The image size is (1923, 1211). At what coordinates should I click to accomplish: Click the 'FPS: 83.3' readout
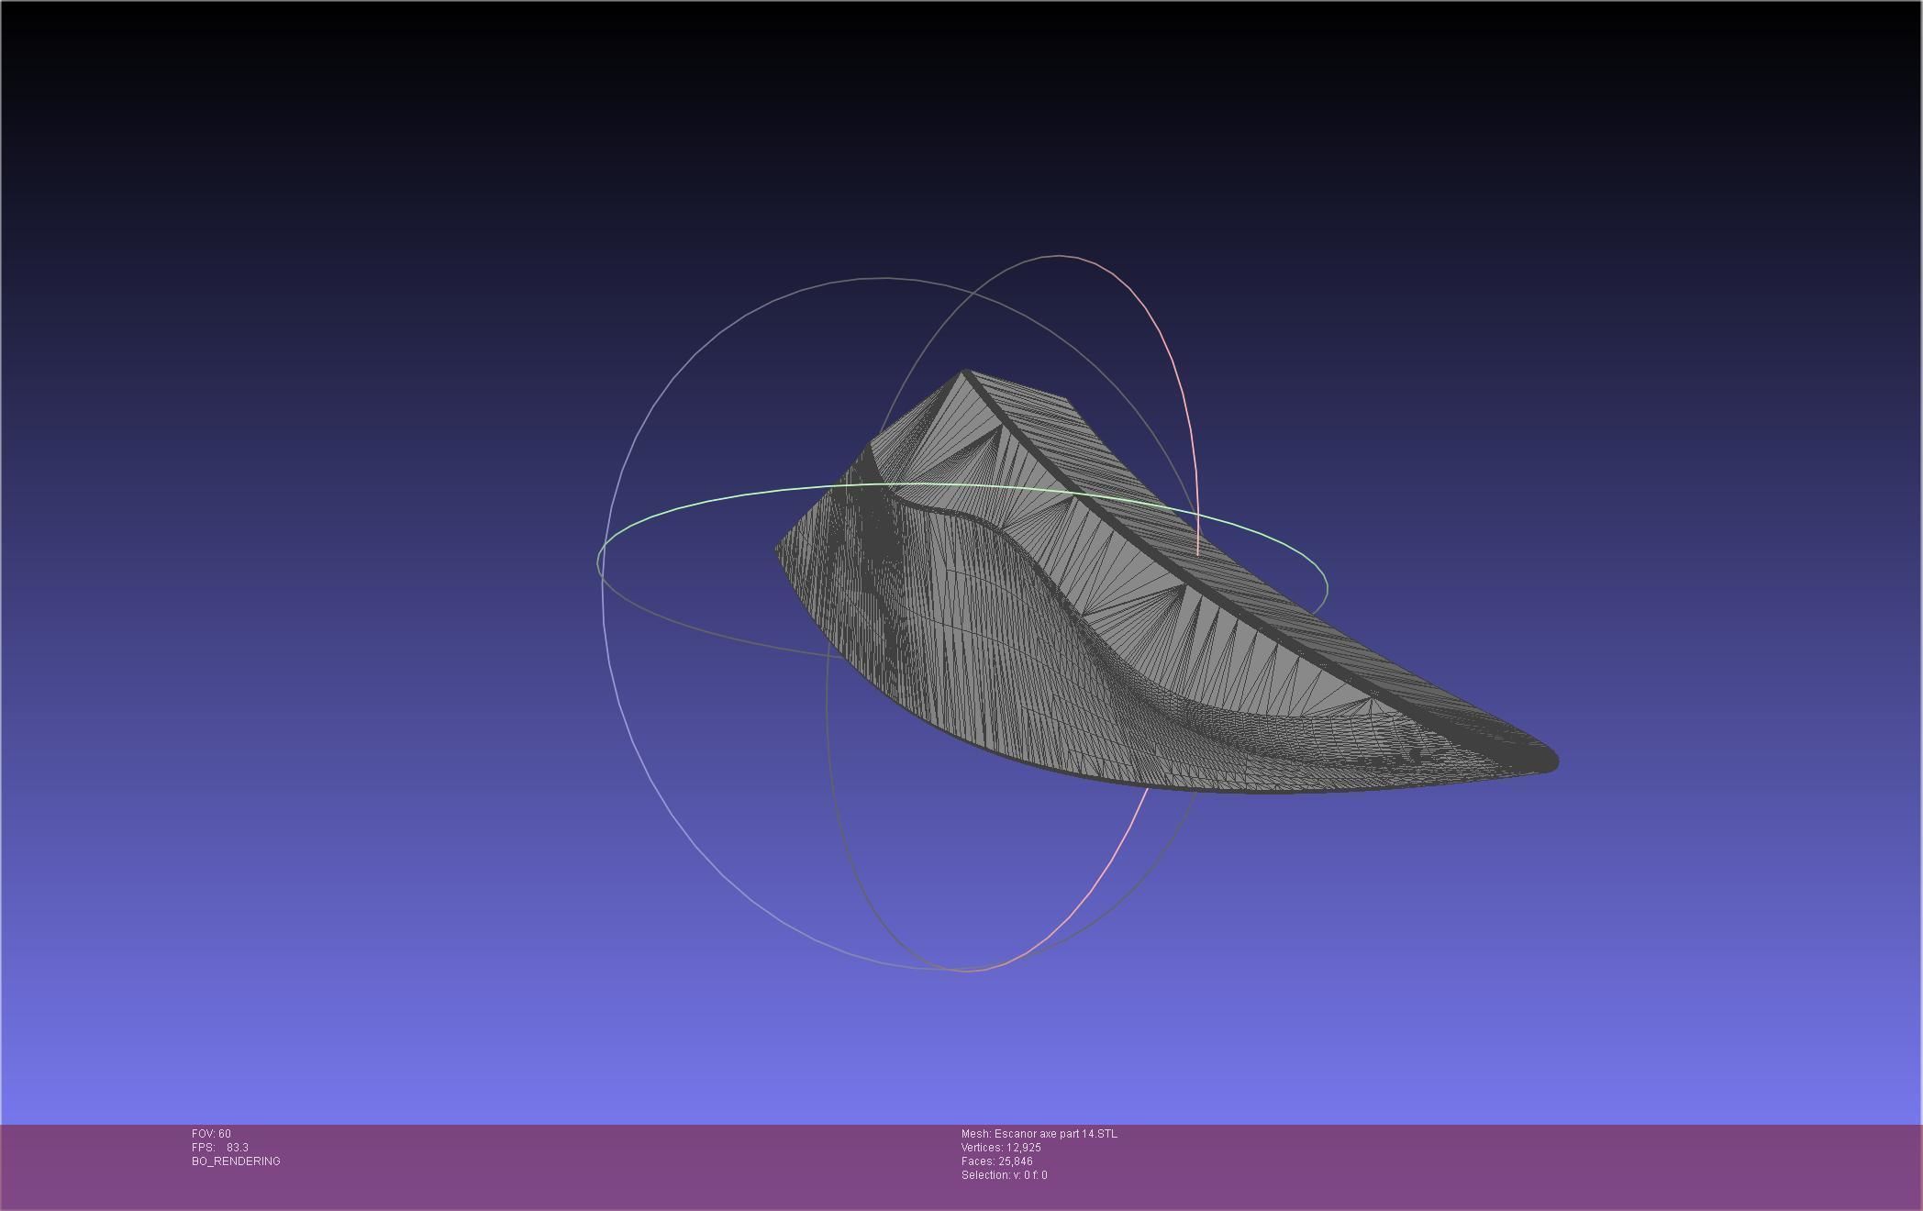click(x=220, y=1148)
